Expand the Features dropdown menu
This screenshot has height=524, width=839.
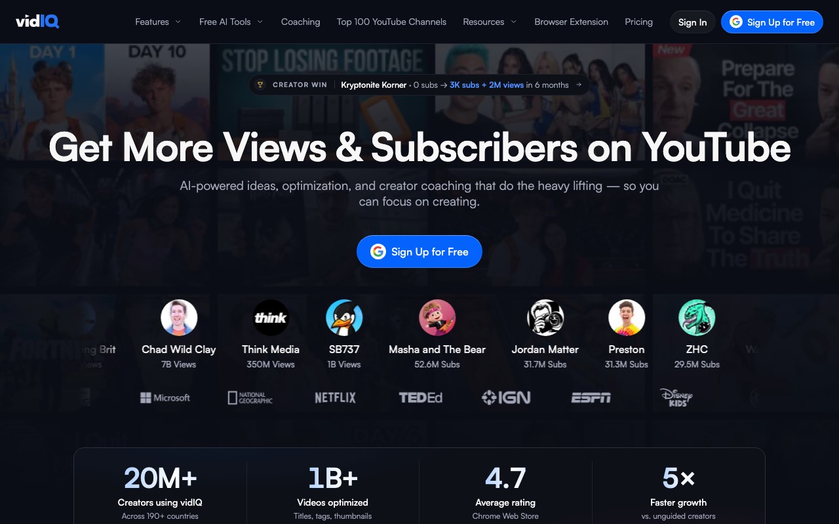158,22
